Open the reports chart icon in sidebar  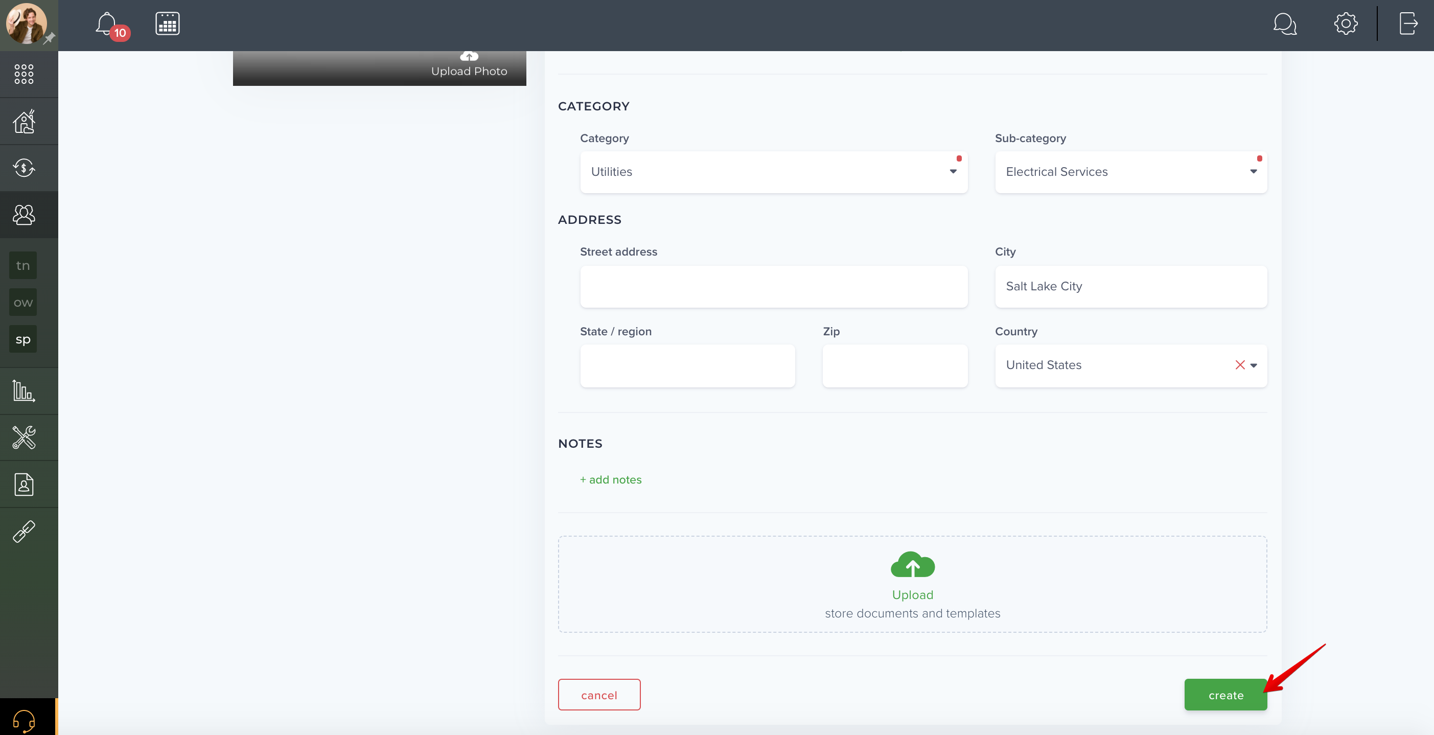pyautogui.click(x=24, y=391)
